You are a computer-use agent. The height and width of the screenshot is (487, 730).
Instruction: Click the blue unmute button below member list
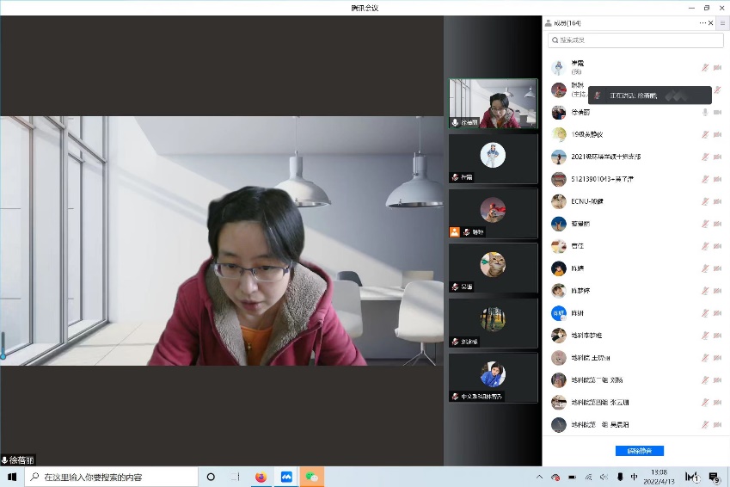coord(639,451)
